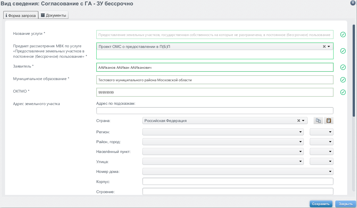Clear the Страна selection with its X
This screenshot has width=357, height=208.
pos(299,121)
